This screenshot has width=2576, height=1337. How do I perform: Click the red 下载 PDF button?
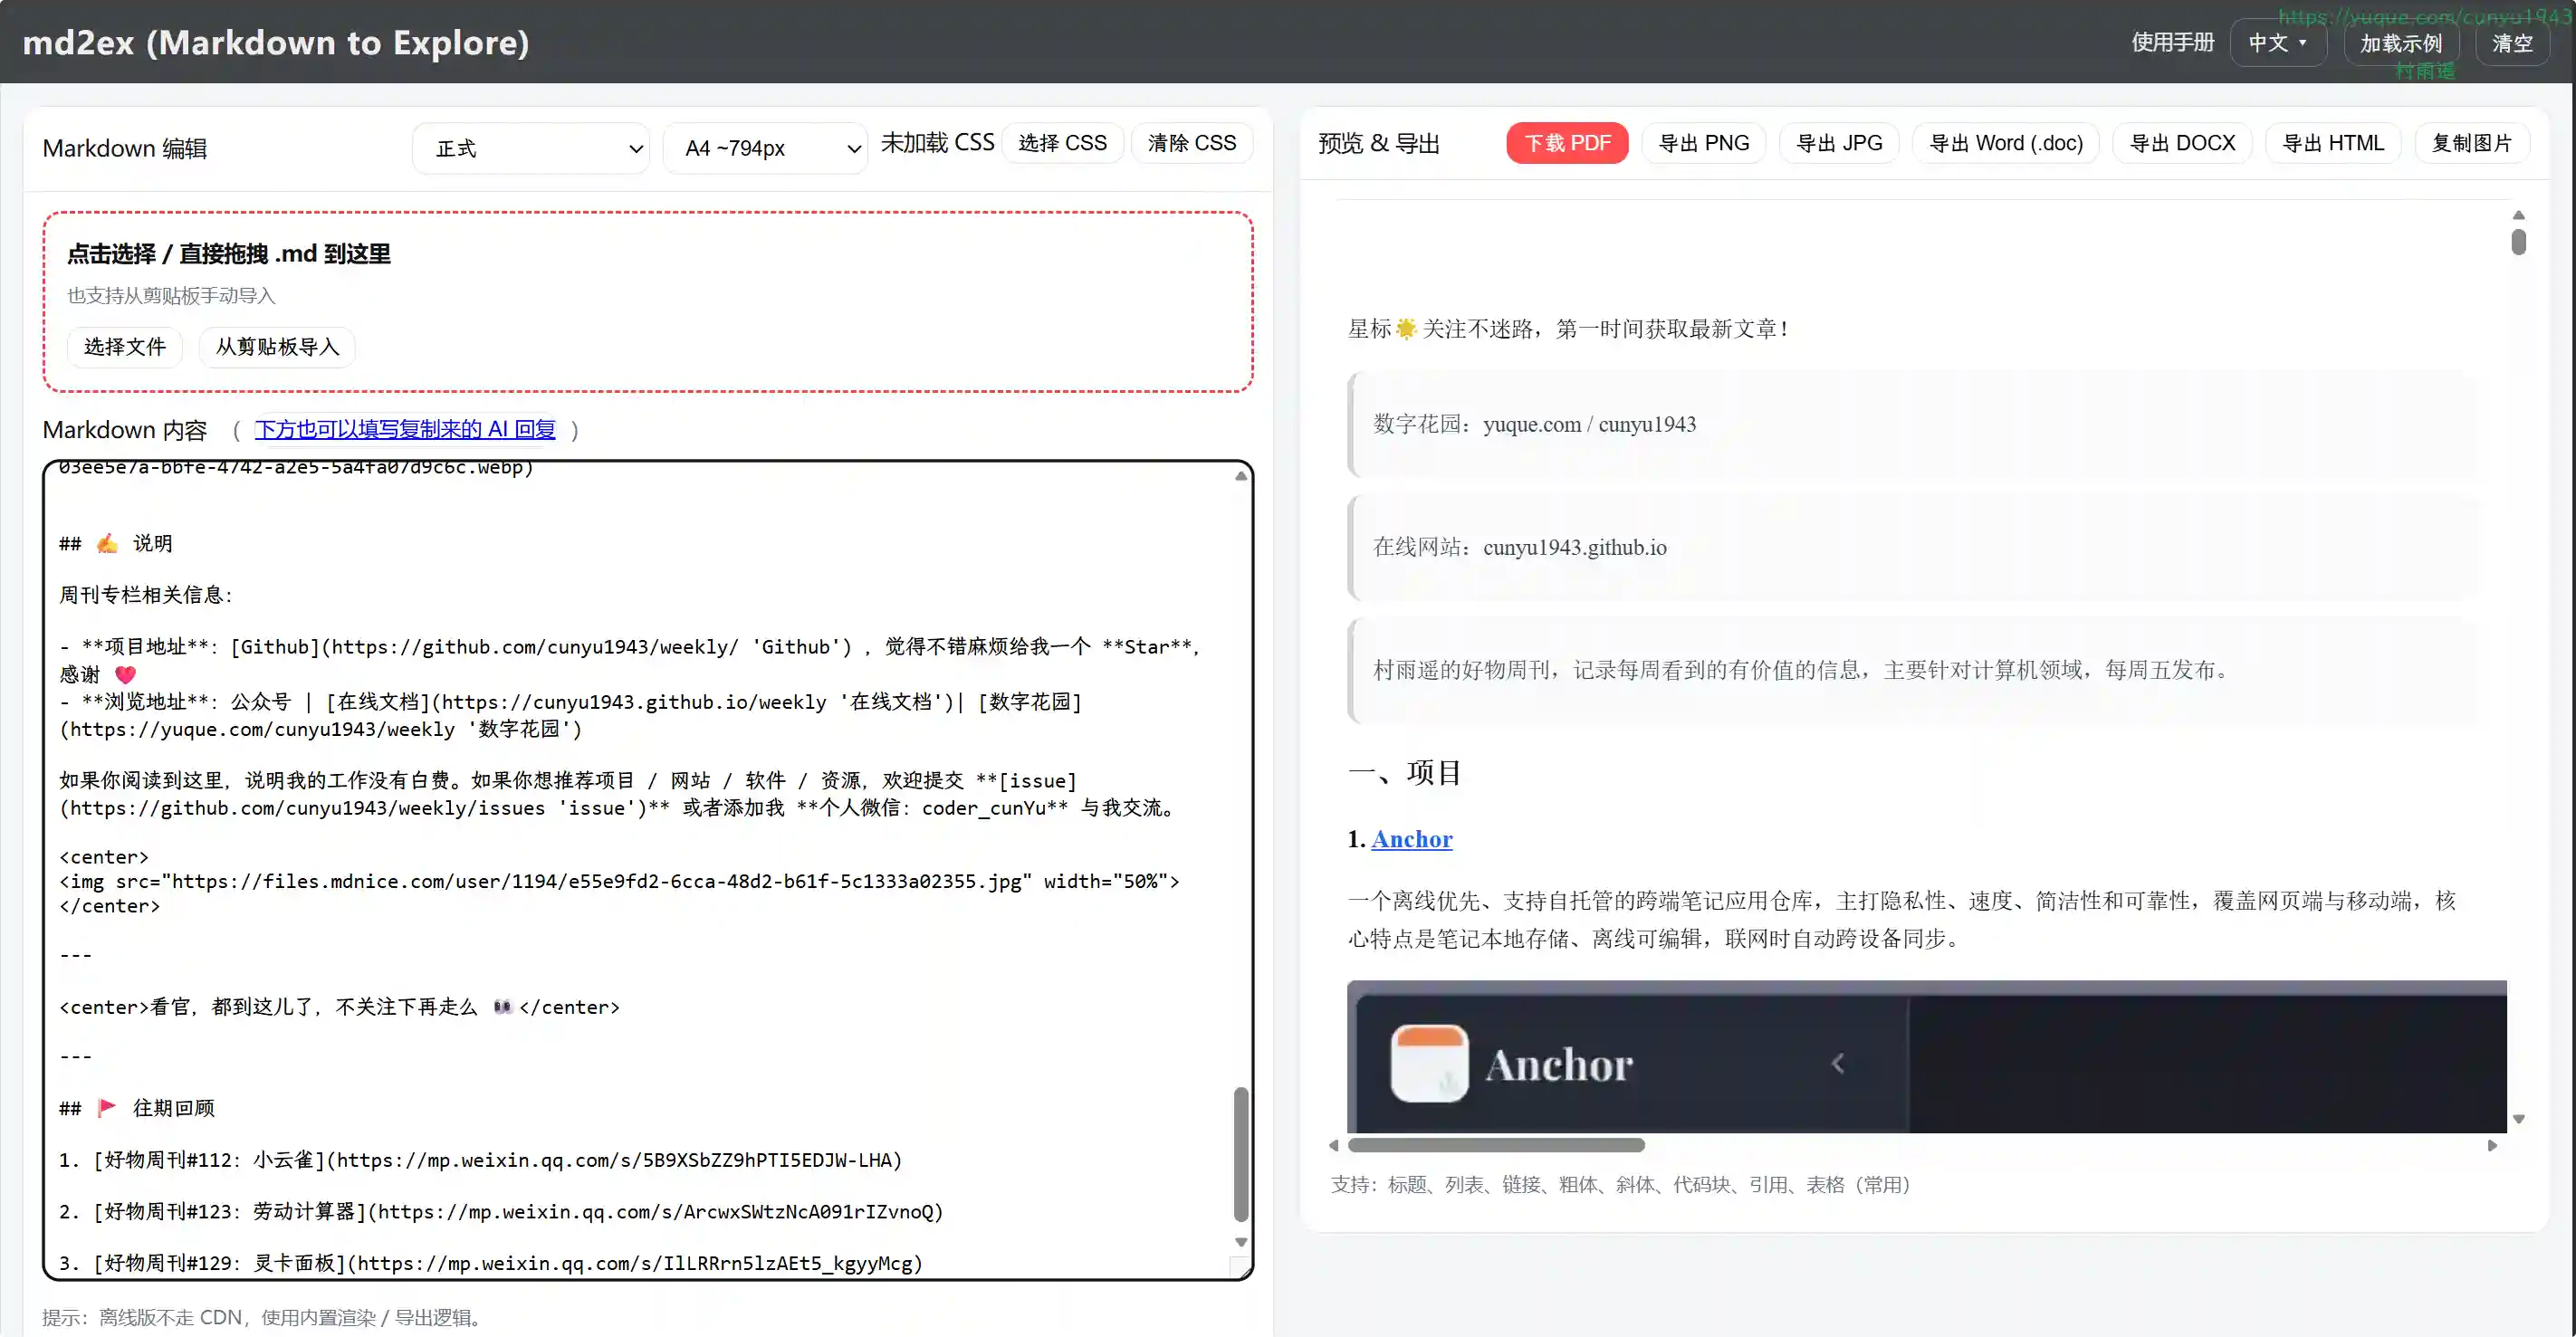click(x=1566, y=143)
